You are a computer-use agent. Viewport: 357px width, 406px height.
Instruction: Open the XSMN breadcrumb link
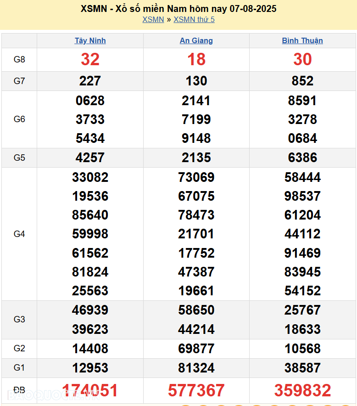point(153,19)
